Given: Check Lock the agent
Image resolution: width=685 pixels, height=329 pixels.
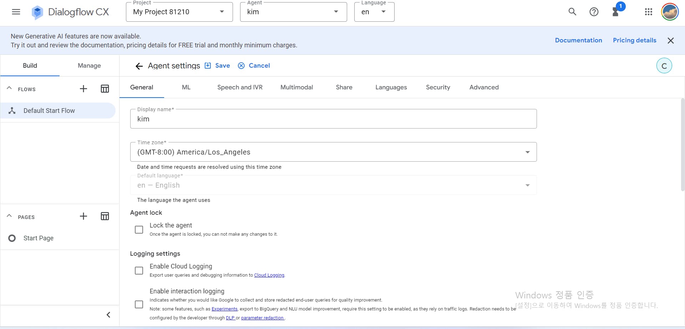Looking at the screenshot, I should (x=139, y=230).
